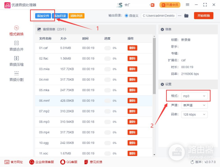This screenshot has height=167, width=220.
Task: Click the 清除列表 clear list button
Action: (77, 16)
